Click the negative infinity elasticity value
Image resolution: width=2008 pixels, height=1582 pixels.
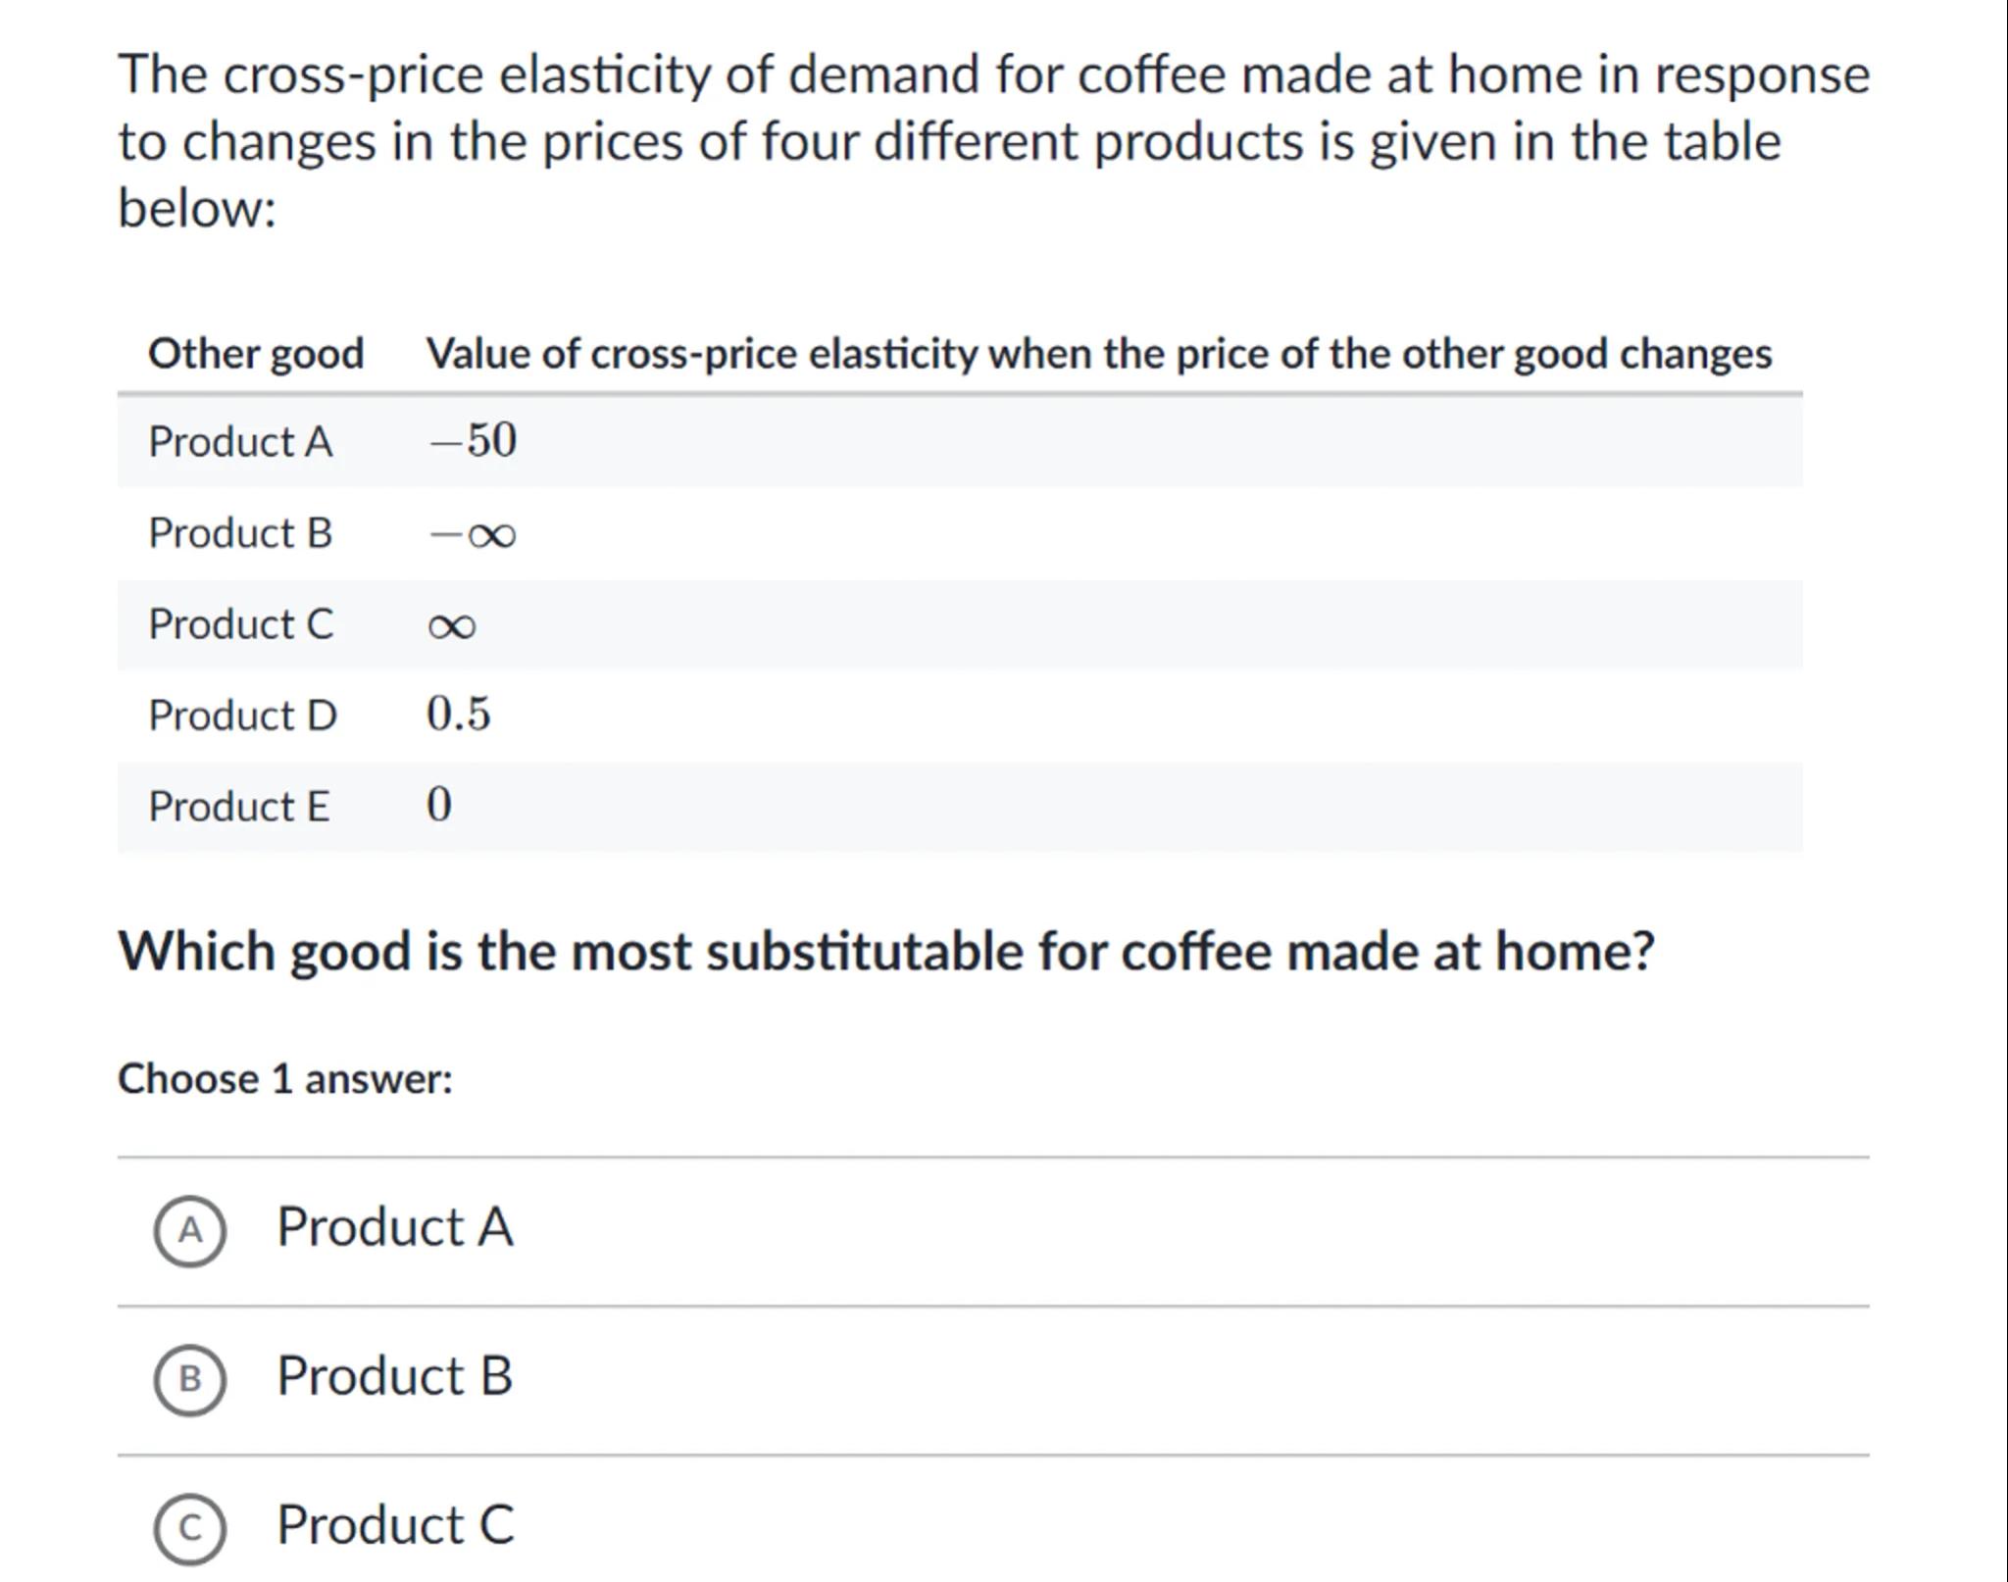[x=473, y=534]
